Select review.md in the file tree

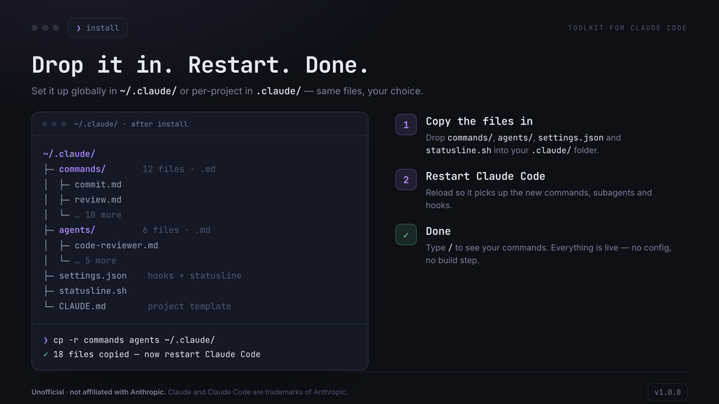coord(98,199)
